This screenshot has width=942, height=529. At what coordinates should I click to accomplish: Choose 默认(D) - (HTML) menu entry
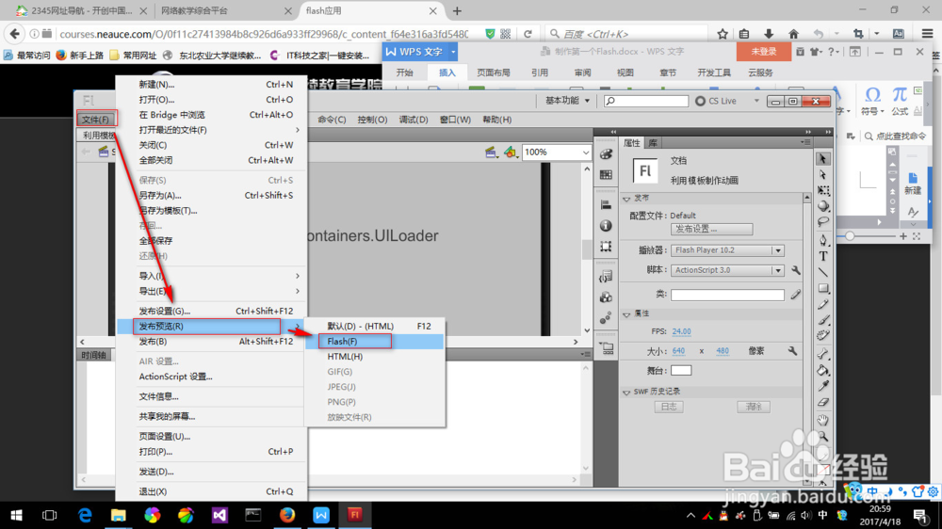click(x=375, y=326)
